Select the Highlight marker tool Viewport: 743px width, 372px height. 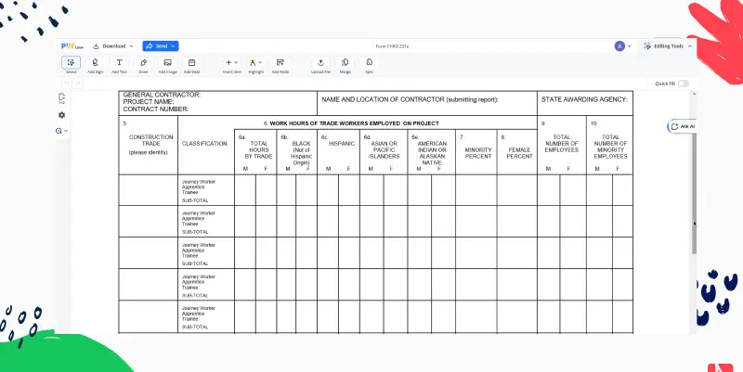coord(253,62)
